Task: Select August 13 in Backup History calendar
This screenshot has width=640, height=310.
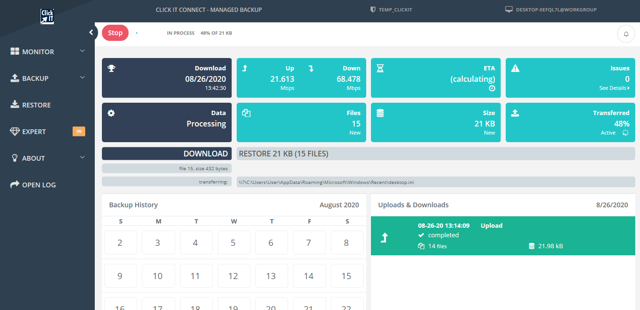Action: point(271,276)
